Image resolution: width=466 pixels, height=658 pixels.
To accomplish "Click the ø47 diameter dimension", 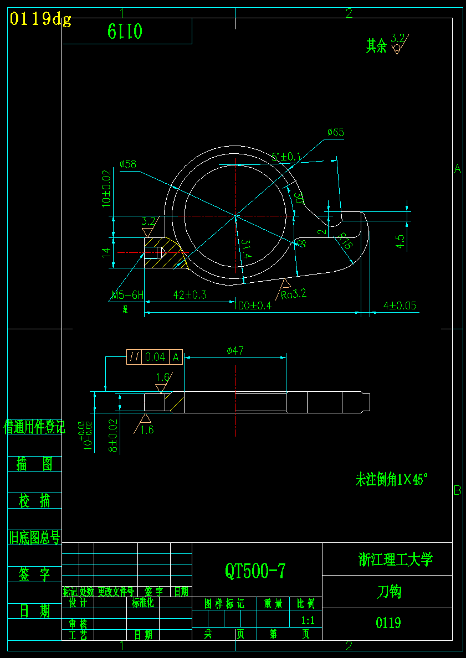I will tap(235, 350).
